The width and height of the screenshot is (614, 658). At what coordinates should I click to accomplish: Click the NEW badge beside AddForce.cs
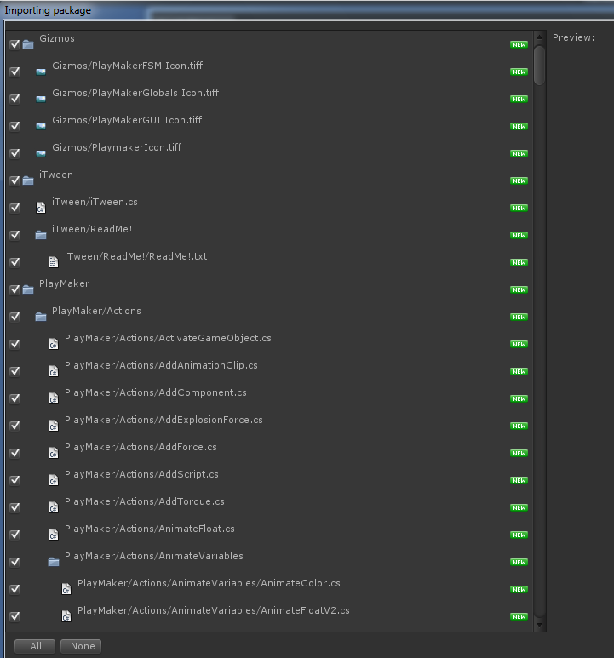click(x=519, y=453)
